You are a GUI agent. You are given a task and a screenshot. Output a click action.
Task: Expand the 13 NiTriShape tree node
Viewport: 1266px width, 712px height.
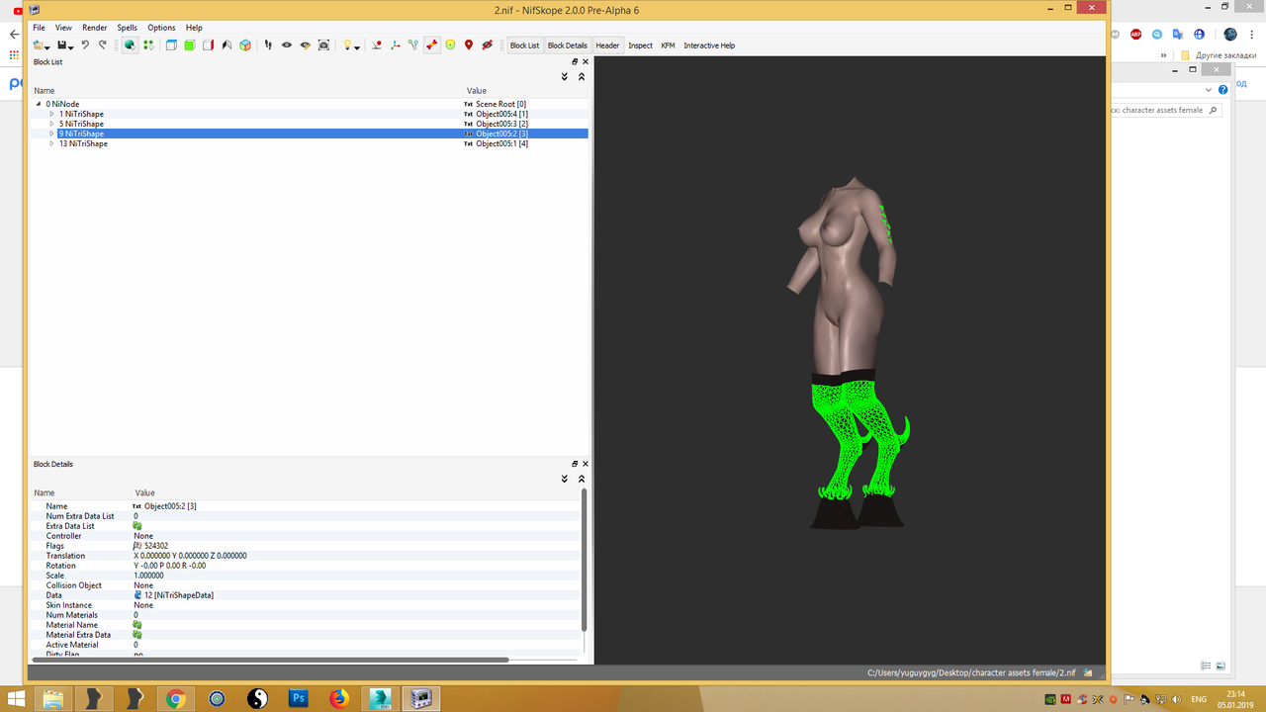point(51,143)
